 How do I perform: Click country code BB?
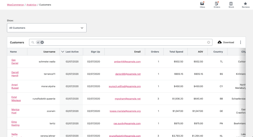tap(221, 99)
